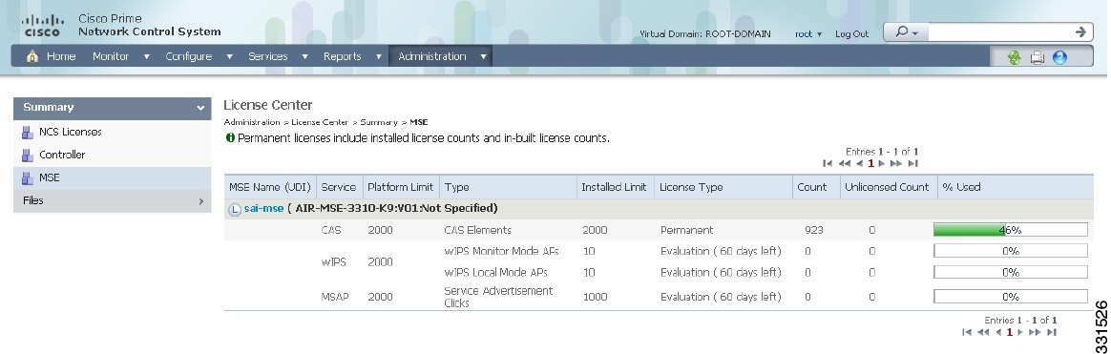Open the Home menu item

[61, 56]
